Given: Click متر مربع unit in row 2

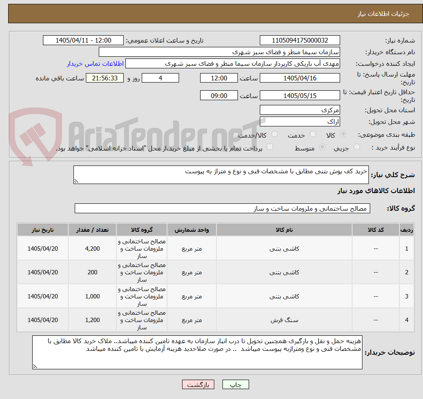Looking at the screenshot, I should tap(192, 272).
